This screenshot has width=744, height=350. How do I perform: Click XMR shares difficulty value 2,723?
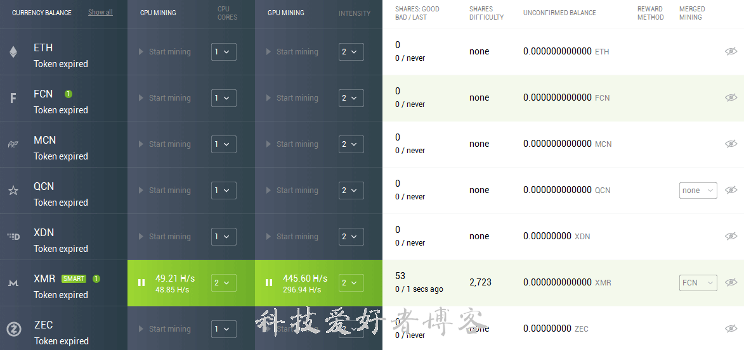point(480,283)
